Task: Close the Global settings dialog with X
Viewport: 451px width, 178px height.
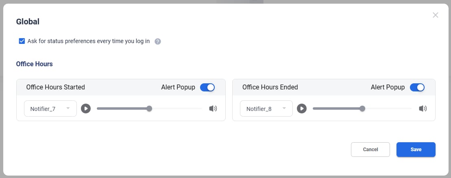Action: tap(435, 15)
